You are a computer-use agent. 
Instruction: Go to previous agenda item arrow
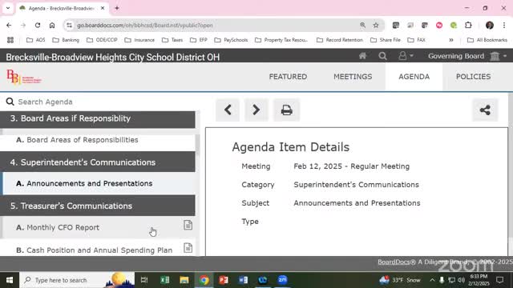(228, 110)
